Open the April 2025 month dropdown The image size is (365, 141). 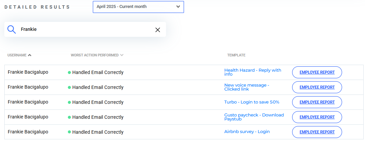[x=138, y=7]
